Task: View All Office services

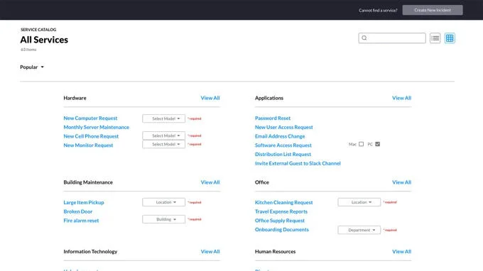Action: 401,182
